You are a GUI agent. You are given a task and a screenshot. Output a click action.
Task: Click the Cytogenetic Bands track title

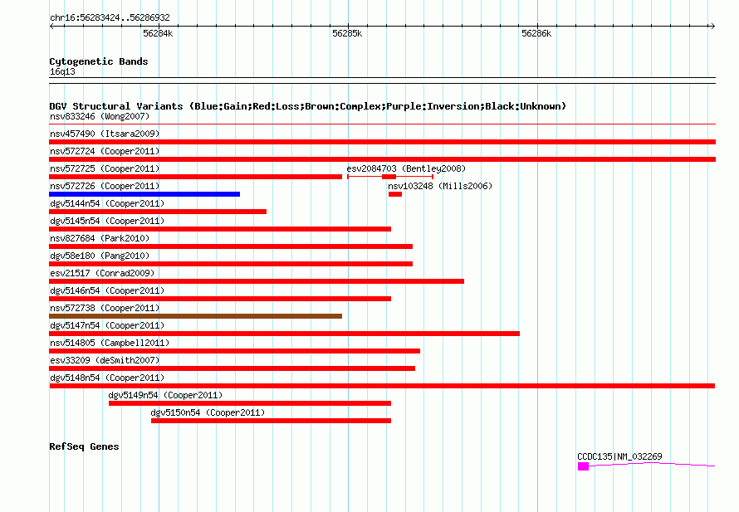[x=99, y=61]
